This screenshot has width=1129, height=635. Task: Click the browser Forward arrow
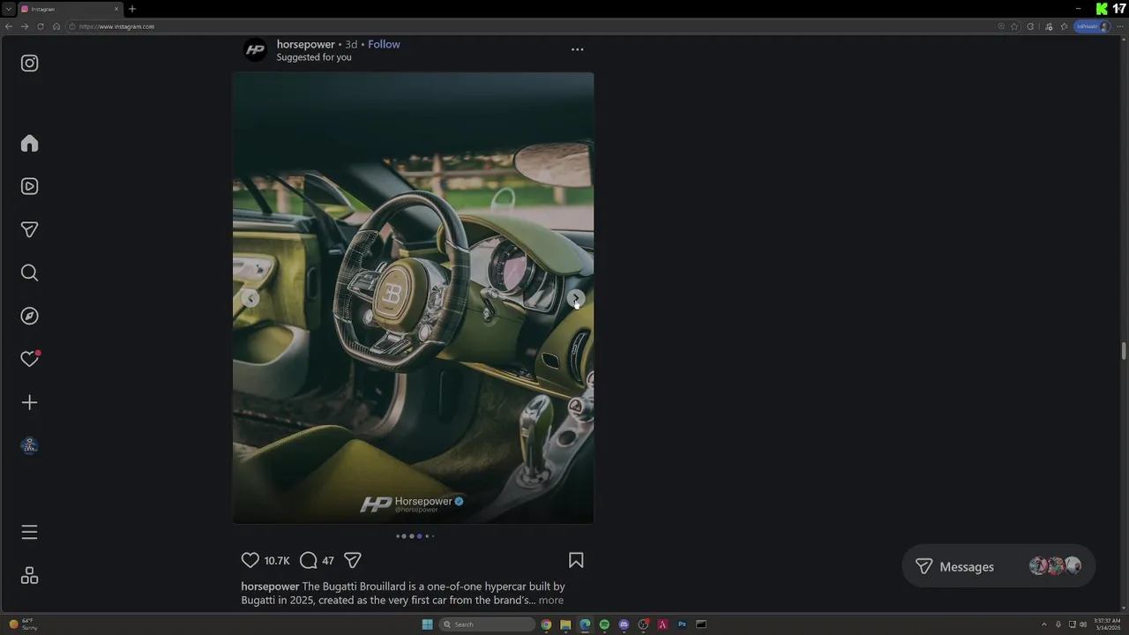(25, 26)
